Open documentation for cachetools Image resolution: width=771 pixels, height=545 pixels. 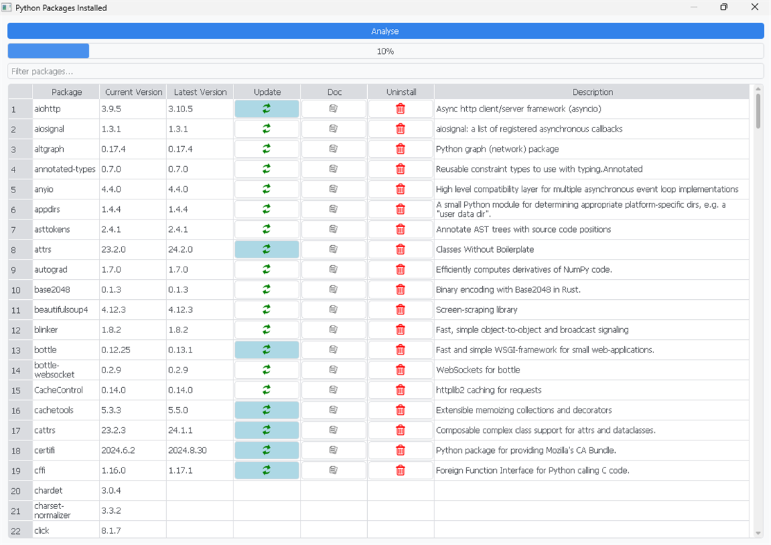tap(333, 410)
